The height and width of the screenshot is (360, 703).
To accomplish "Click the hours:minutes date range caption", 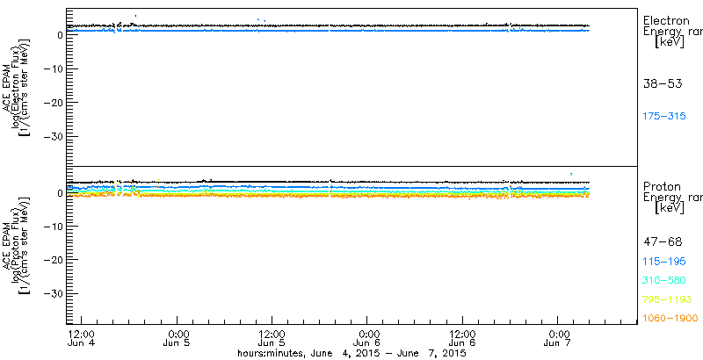I will pos(352,354).
